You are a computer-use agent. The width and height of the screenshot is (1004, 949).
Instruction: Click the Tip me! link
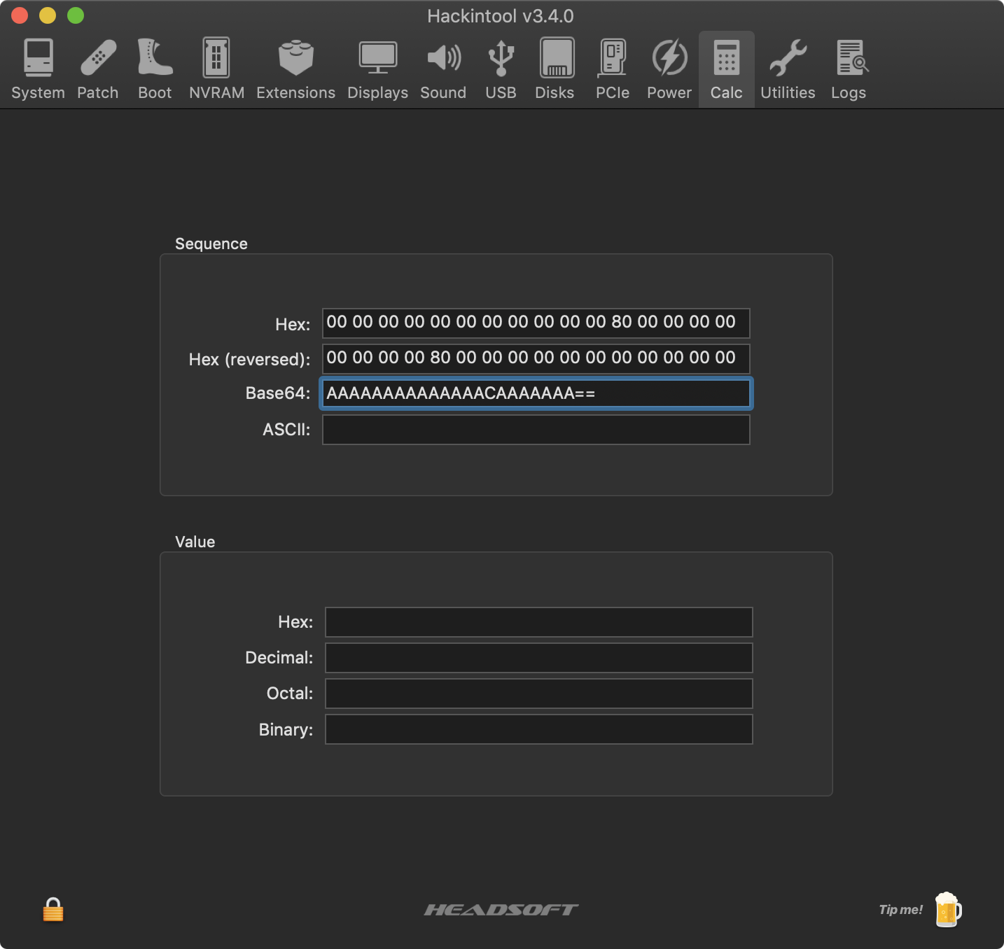[x=900, y=910]
